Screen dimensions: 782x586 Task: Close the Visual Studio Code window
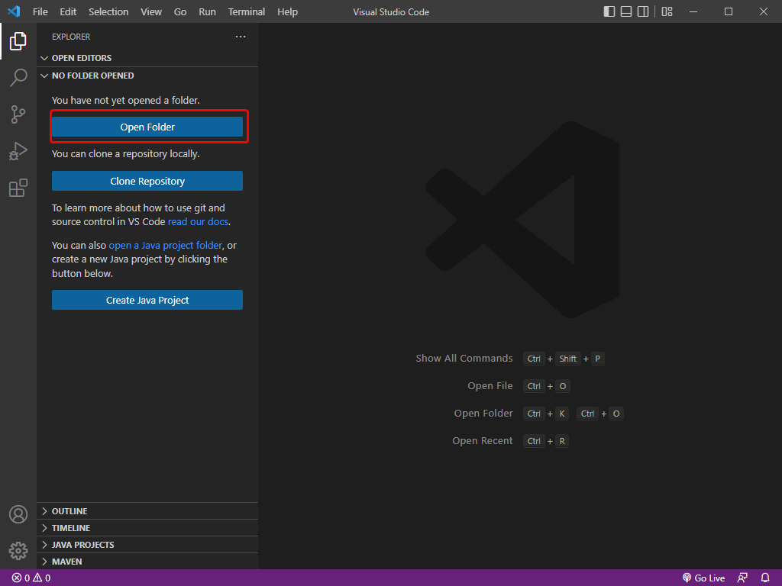(764, 11)
